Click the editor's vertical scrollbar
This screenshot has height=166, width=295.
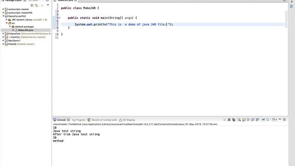(x=286, y=19)
